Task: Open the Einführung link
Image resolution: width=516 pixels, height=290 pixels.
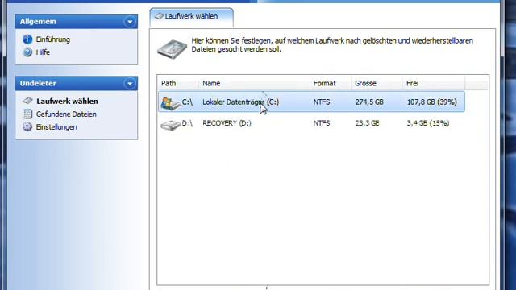Action: tap(53, 39)
